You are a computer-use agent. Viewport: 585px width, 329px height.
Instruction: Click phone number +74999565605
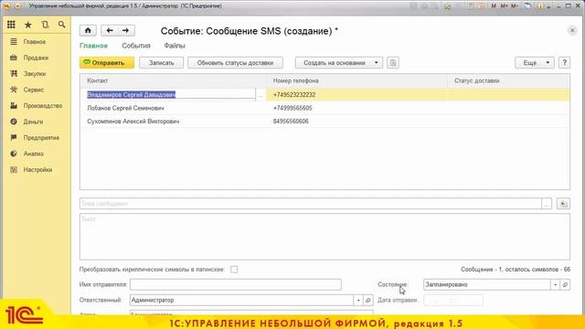click(x=292, y=108)
